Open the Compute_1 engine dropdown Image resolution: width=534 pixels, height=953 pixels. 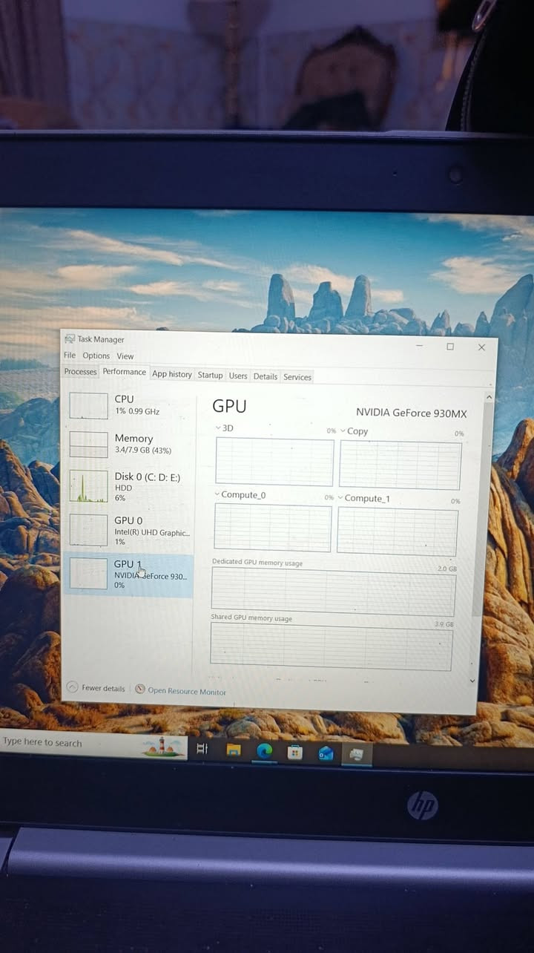(363, 498)
